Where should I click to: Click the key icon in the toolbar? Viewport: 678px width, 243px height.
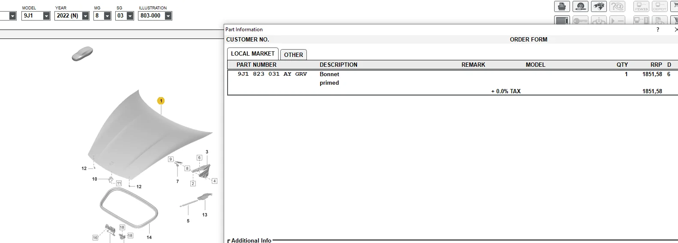tap(580, 21)
